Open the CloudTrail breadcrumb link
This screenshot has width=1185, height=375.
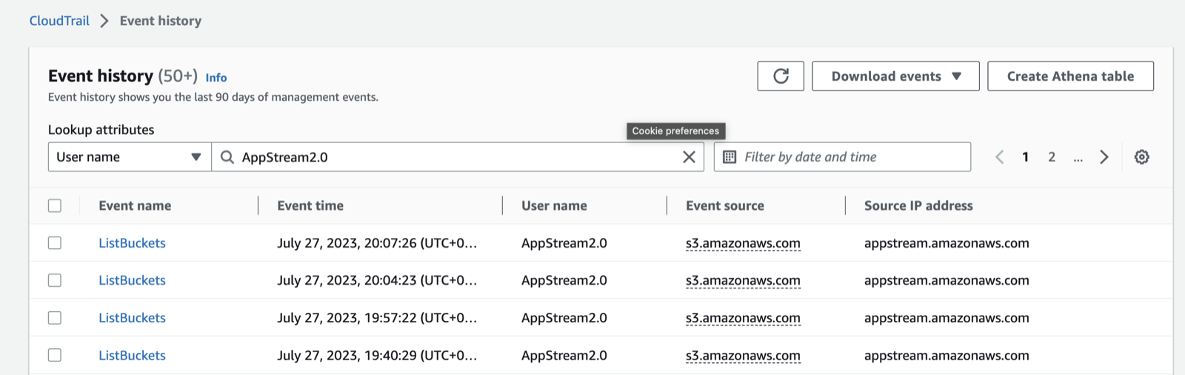coord(59,21)
